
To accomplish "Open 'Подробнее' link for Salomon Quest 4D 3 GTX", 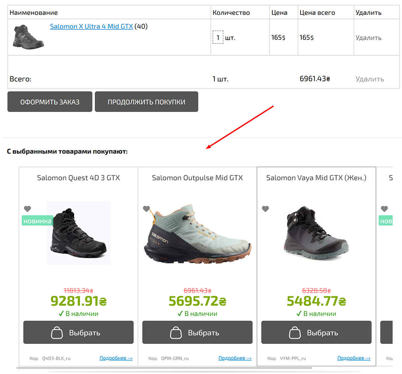I will tap(116, 358).
